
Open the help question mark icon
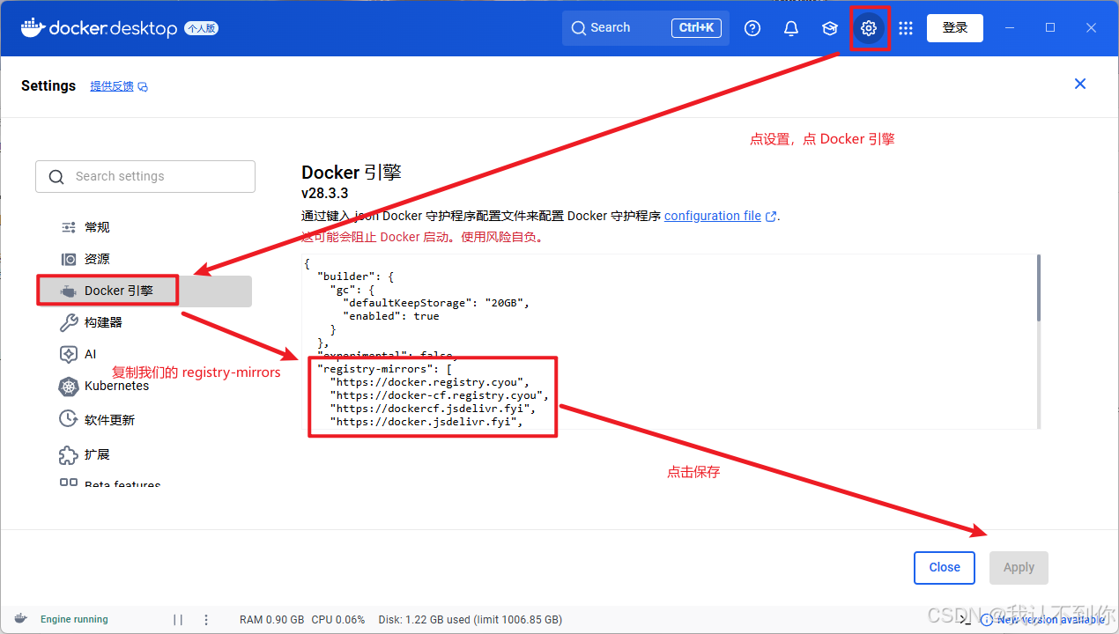coord(752,28)
